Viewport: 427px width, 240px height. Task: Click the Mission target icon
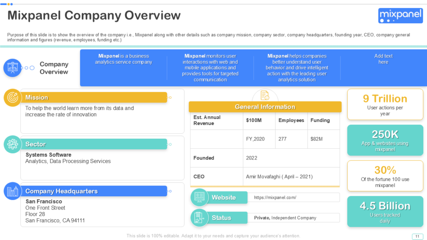coord(13,97)
